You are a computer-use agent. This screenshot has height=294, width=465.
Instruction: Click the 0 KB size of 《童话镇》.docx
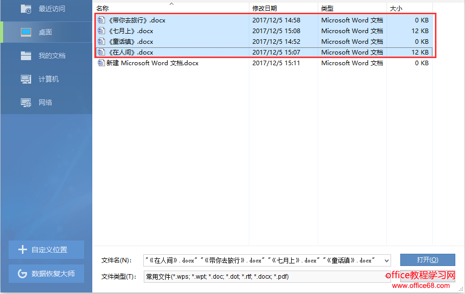(x=422, y=41)
